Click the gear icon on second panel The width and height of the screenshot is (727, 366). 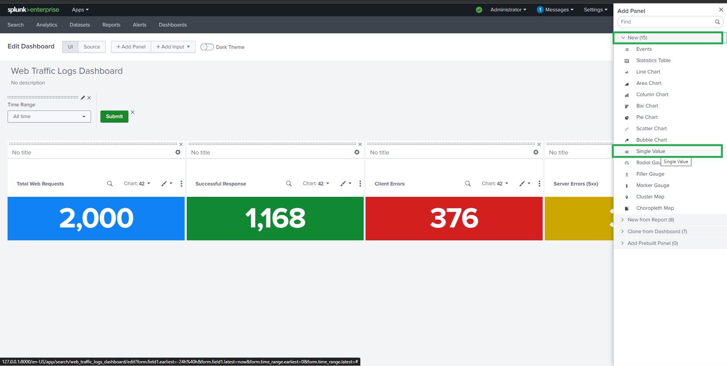(x=357, y=152)
